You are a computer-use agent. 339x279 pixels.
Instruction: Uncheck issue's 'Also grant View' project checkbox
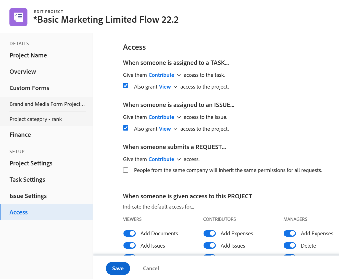point(126,128)
